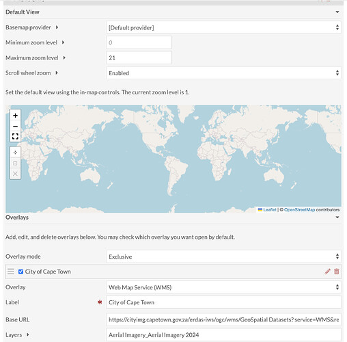Edit the City of Cape Town overlay
Image resolution: width=347 pixels, height=342 pixels.
click(x=327, y=272)
